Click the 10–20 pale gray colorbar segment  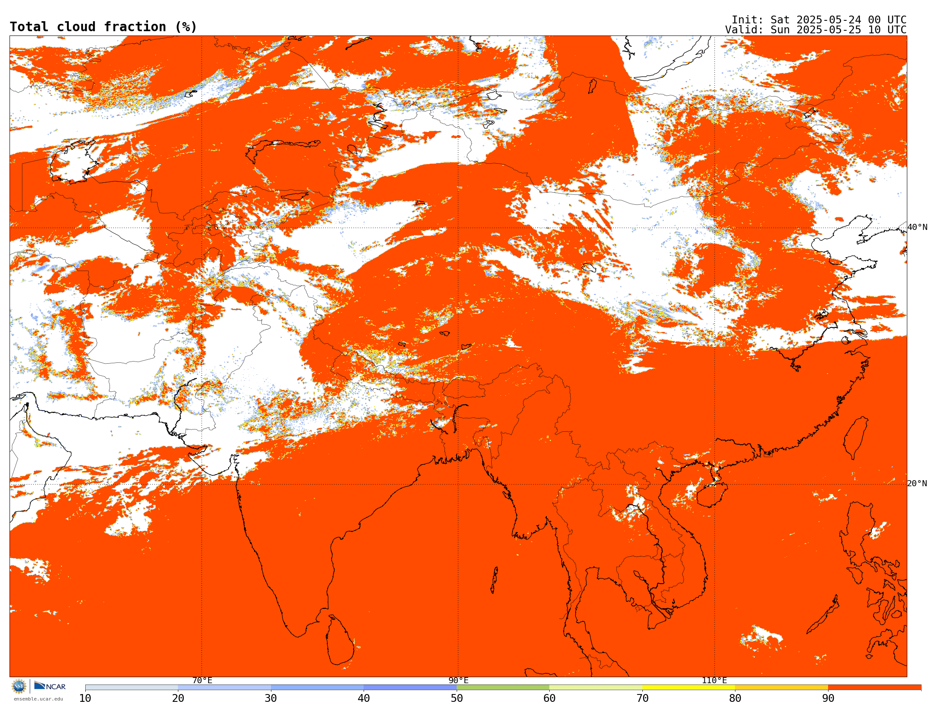click(132, 688)
